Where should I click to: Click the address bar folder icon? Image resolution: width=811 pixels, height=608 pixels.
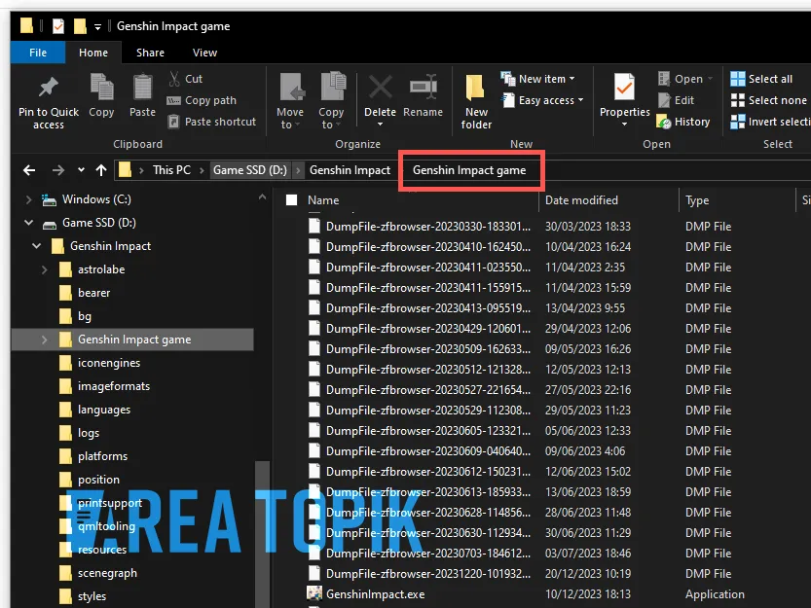(x=125, y=169)
